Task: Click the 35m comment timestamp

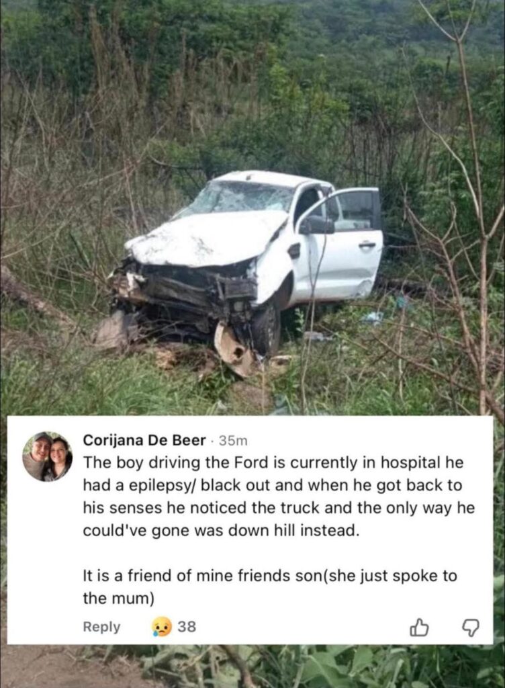Action: 233,440
